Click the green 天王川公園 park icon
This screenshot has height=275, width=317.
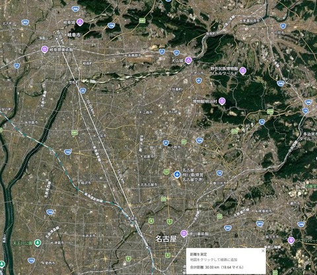click(38, 243)
